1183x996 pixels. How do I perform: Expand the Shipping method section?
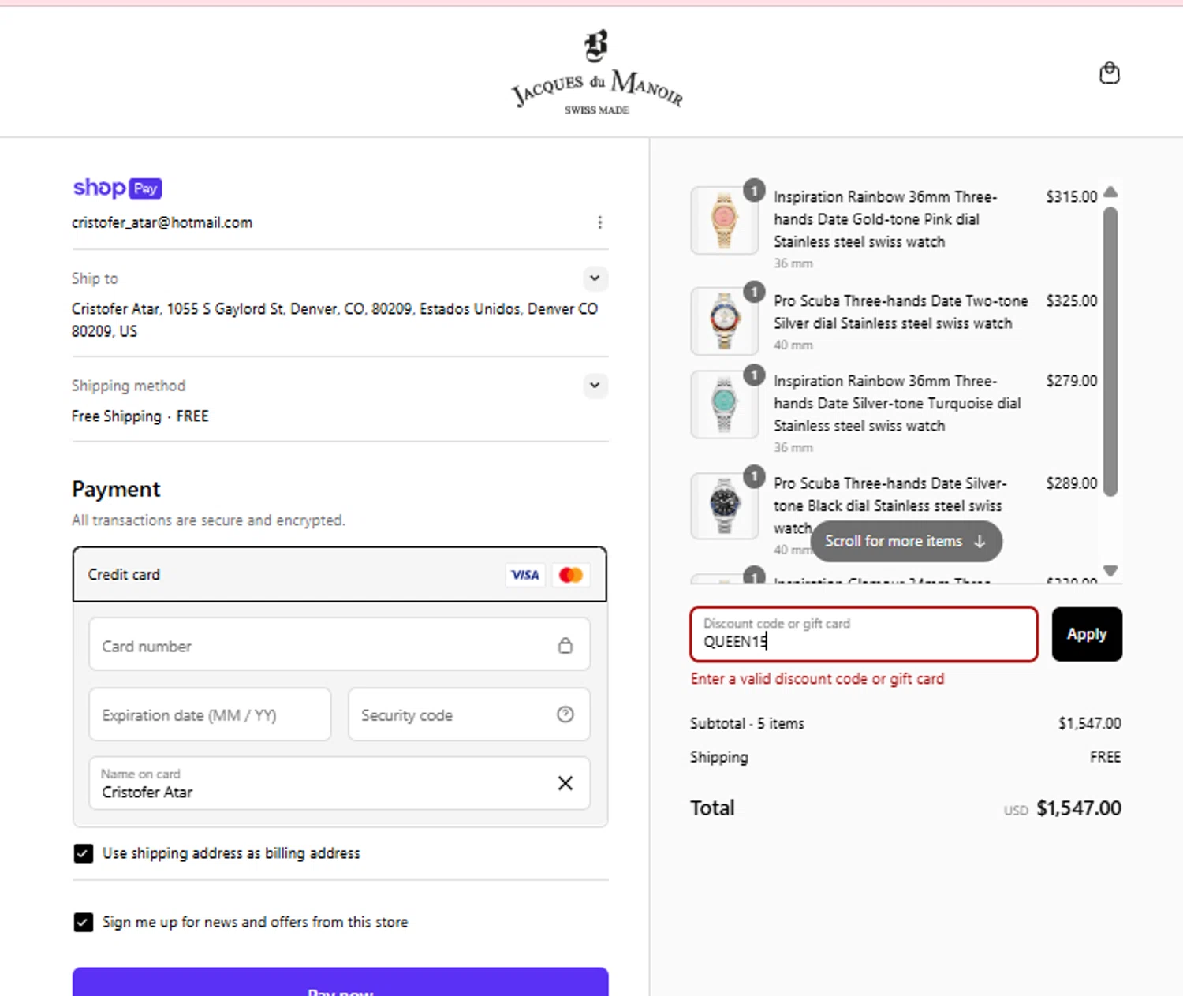[x=595, y=386]
